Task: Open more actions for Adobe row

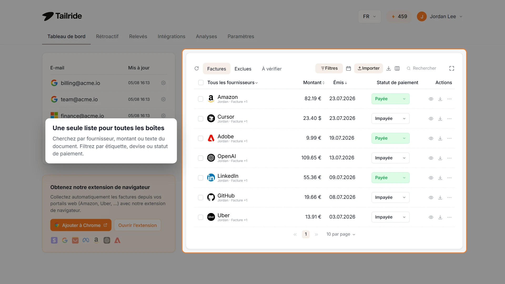Action: tap(449, 138)
